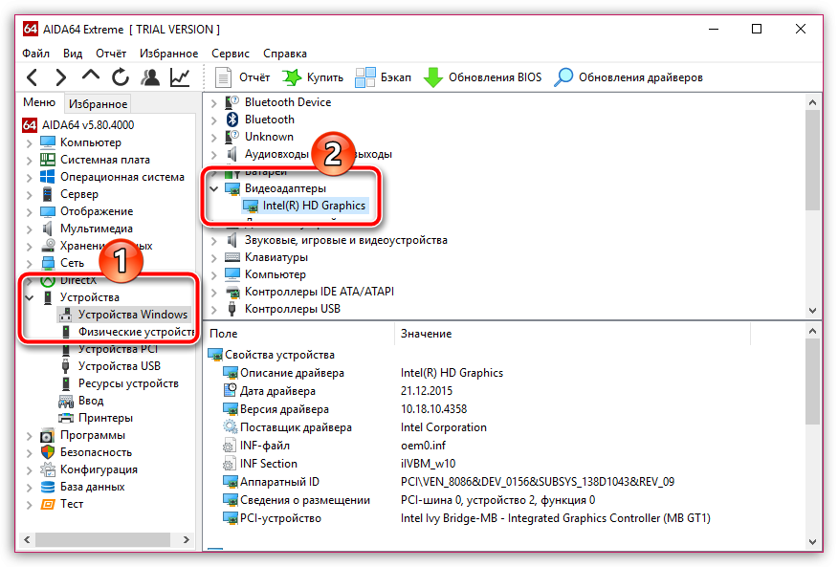Viewport: 838px width, 567px height.
Task: Open the Сервис menu
Action: coord(230,54)
